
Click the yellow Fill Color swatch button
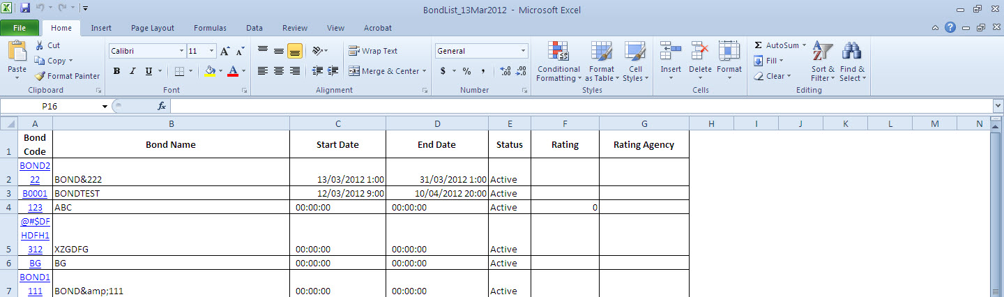(x=211, y=71)
